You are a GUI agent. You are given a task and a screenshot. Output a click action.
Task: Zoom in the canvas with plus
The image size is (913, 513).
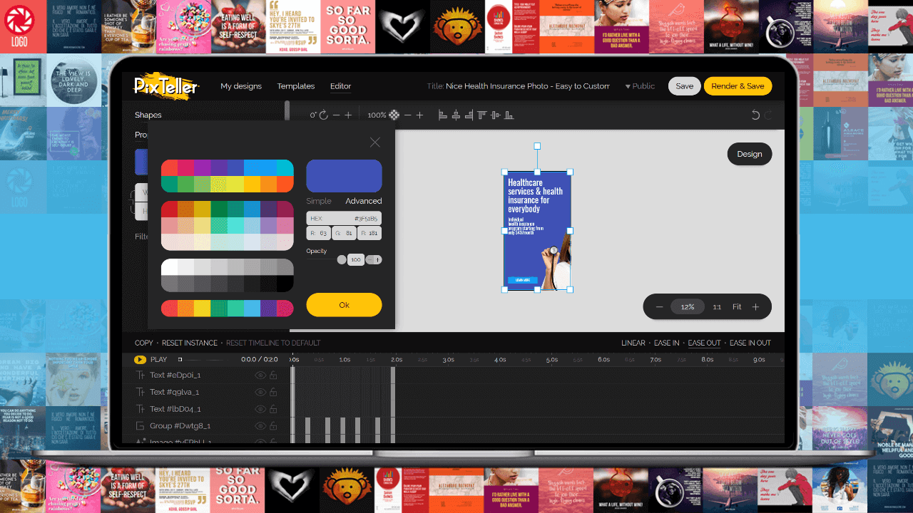pos(755,307)
